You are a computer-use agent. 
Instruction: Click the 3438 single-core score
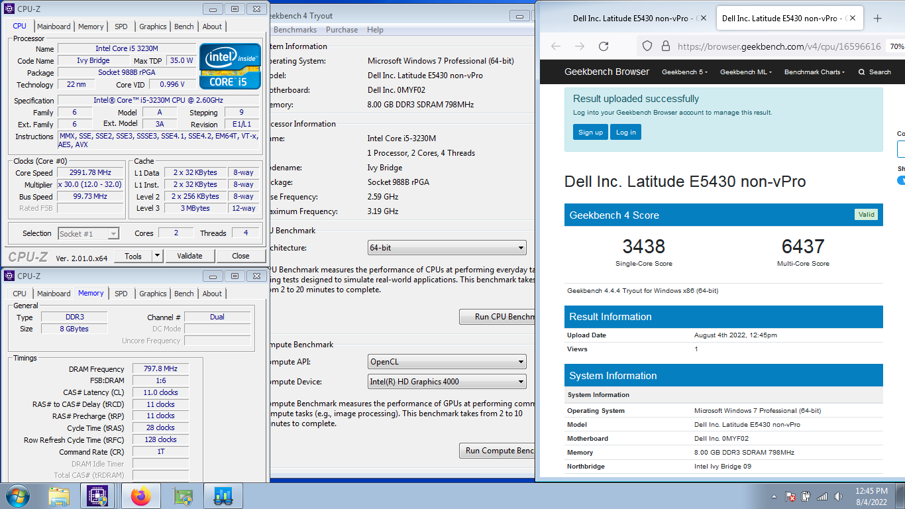[x=644, y=247]
